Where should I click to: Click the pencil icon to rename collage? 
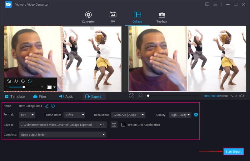[47, 106]
